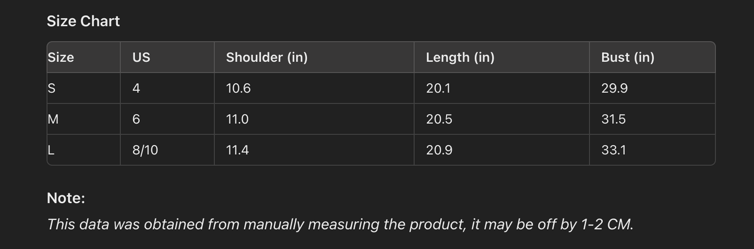The height and width of the screenshot is (249, 754).
Task: Select bust value 33.1
Action: point(614,150)
